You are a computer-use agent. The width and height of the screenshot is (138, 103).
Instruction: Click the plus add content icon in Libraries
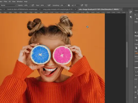(136, 32)
